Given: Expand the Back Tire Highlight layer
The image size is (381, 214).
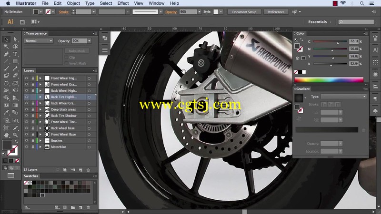Looking at the screenshot, I should 40,97.
